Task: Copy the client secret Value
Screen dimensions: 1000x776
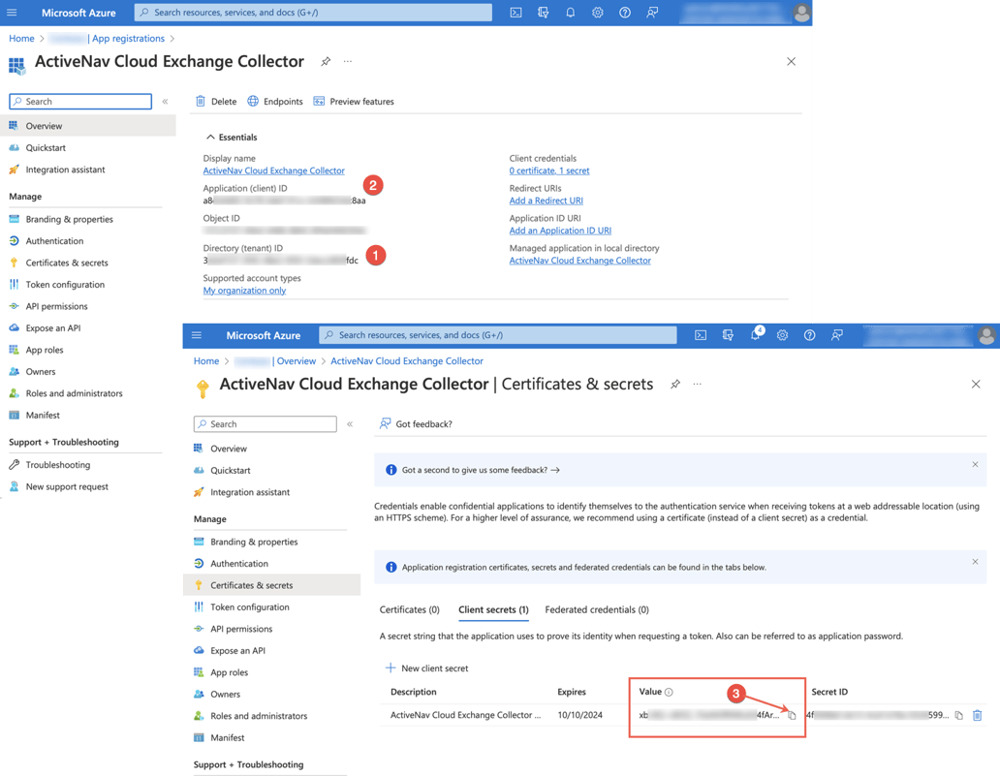Action: 791,715
